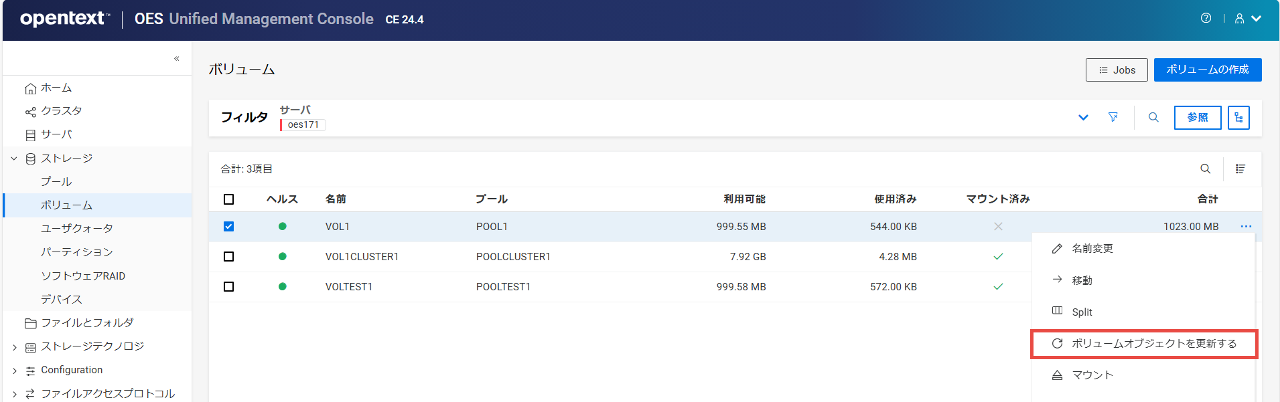Screen dimensions: 1280x402
Task: Collapse the left navigation sidebar
Action: [177, 59]
